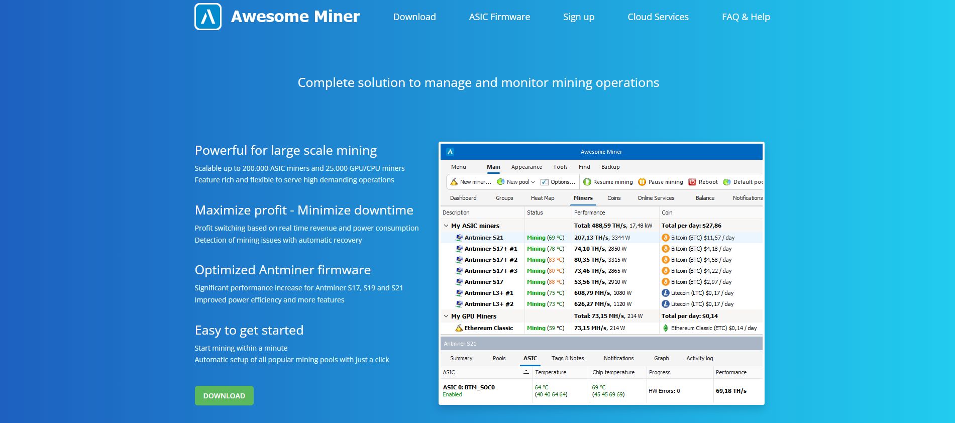
Task: Click the green Resume mining icon
Action: [587, 182]
